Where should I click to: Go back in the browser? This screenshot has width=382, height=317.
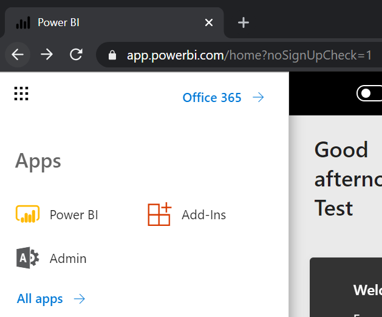(18, 55)
